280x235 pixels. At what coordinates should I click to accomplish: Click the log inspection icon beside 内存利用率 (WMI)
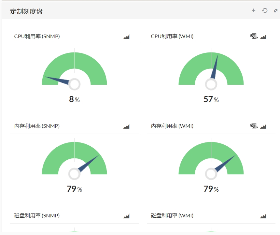tap(253, 125)
